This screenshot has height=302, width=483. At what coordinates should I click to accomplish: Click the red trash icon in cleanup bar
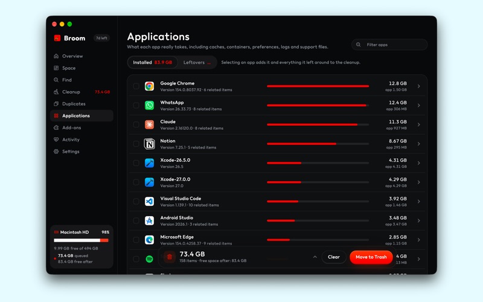pyautogui.click(x=170, y=257)
